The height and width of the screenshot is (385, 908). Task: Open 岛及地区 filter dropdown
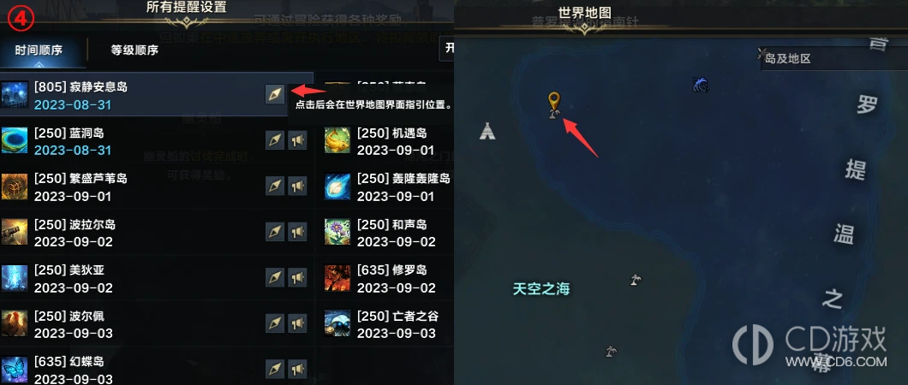[833, 58]
